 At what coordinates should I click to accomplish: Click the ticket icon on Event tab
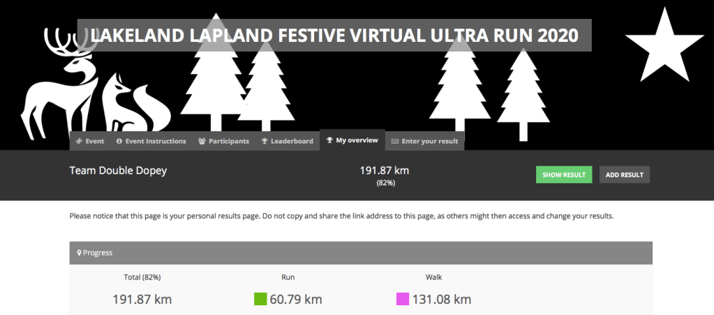point(79,141)
